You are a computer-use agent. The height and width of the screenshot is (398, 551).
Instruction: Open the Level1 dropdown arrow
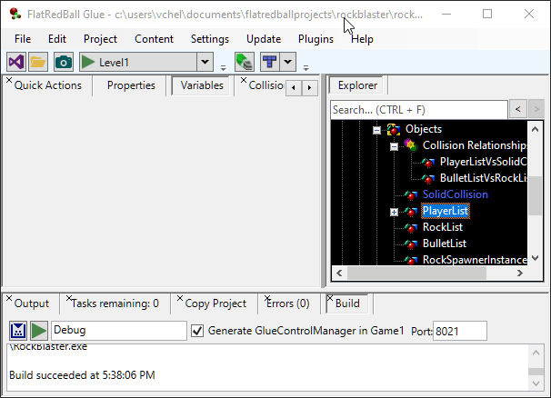[x=205, y=63]
